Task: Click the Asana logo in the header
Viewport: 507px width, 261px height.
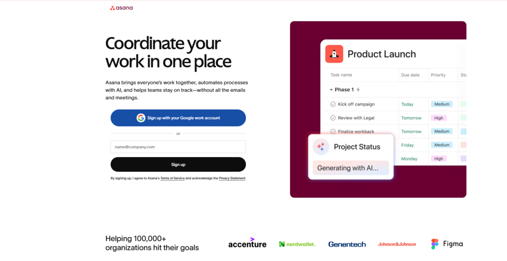Action: (121, 8)
